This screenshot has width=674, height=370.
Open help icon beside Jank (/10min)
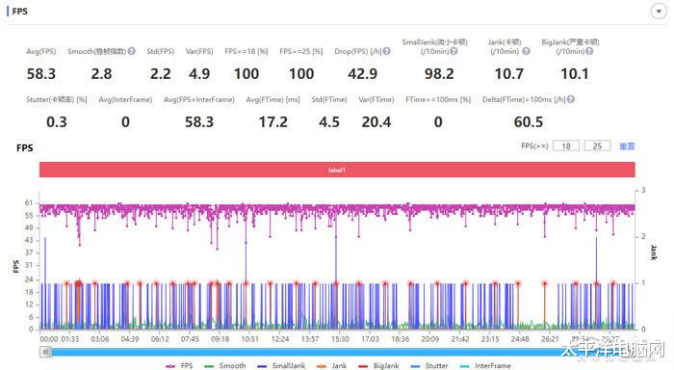pyautogui.click(x=526, y=51)
